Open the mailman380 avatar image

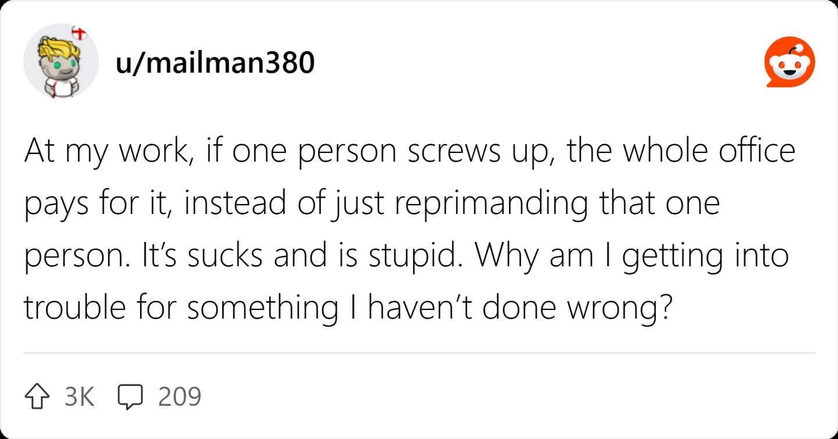[61, 62]
